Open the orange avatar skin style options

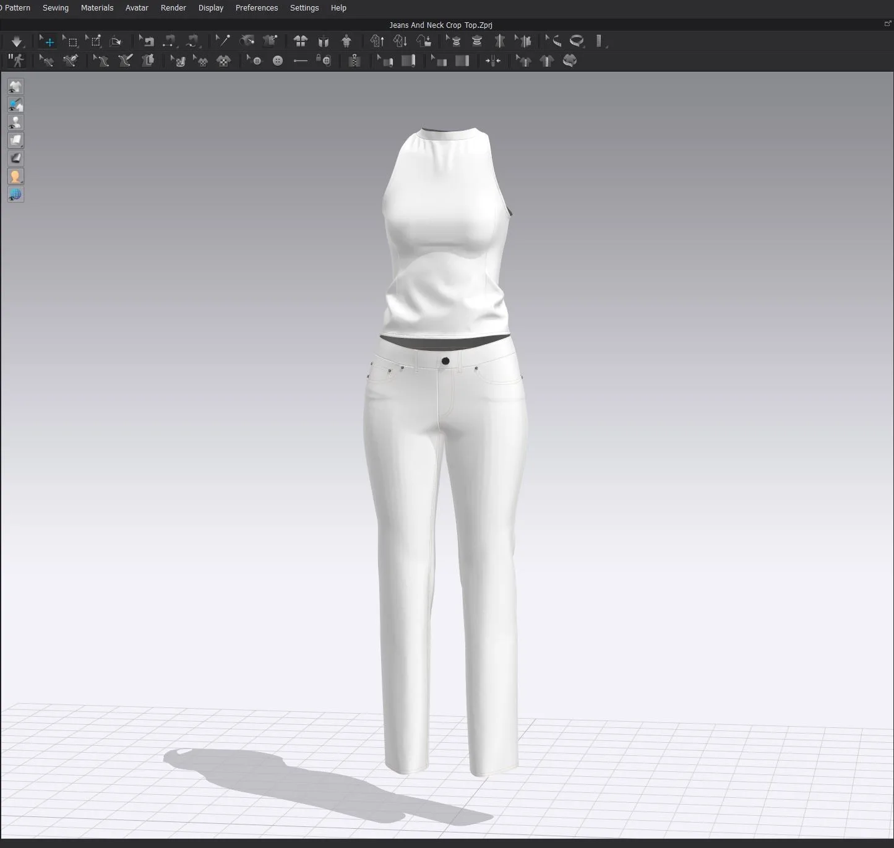(15, 176)
